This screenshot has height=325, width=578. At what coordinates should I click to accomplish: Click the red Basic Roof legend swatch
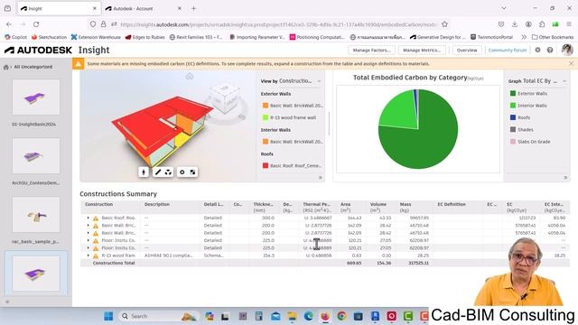coord(266,165)
